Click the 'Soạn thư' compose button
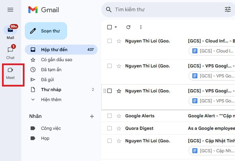 coord(46,31)
